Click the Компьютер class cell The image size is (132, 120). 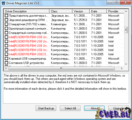[58, 29]
